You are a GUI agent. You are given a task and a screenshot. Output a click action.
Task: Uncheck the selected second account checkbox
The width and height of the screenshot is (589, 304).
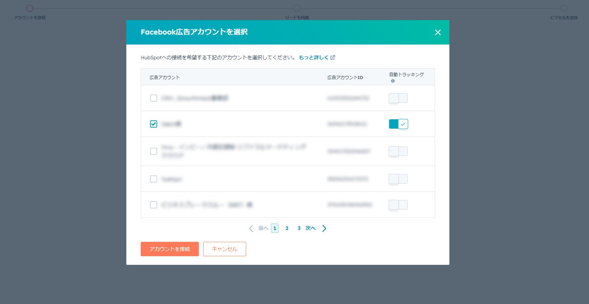(154, 124)
